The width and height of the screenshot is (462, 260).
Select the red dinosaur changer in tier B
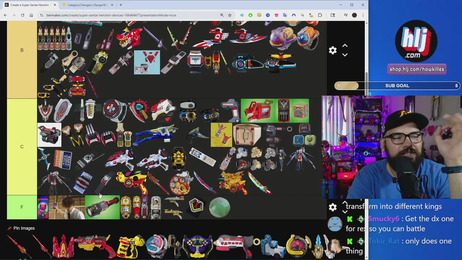130,38
